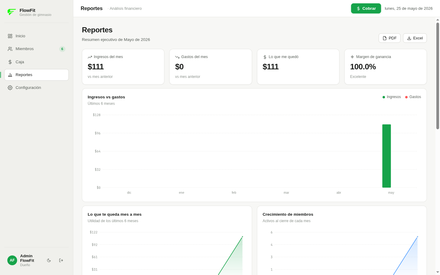Viewport: 440px width, 275px height.
Task: Toggle dark mode with the moon icon
Action: [49, 260]
